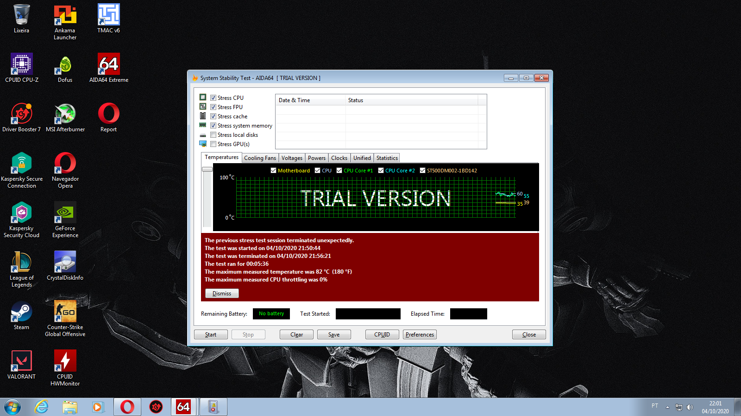This screenshot has width=741, height=416.
Task: Open the Ankama Launcher desktop icon
Action: pos(65,22)
